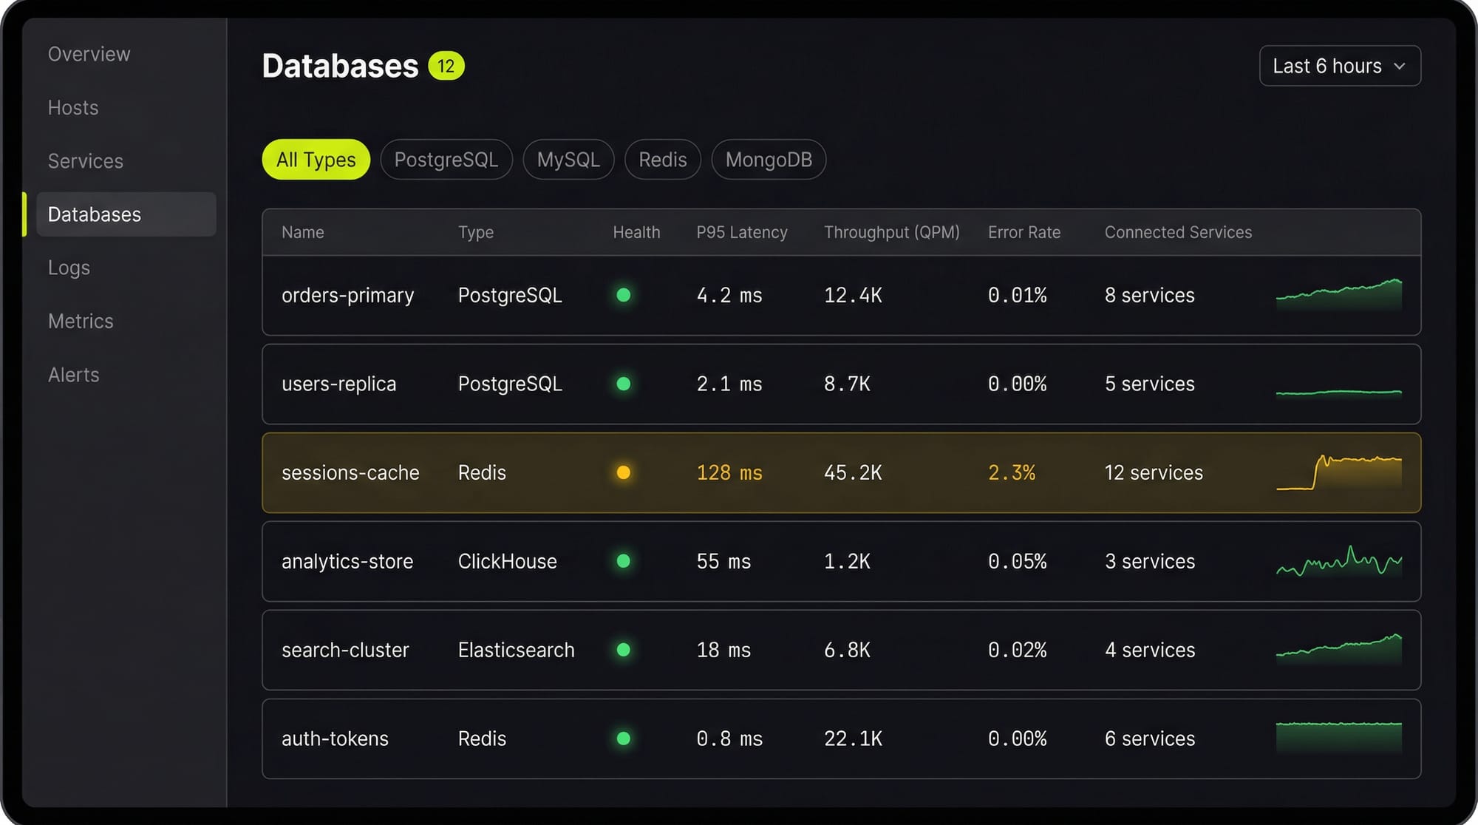Open the Metrics page from the sidebar
Image resolution: width=1478 pixels, height=825 pixels.
(81, 321)
